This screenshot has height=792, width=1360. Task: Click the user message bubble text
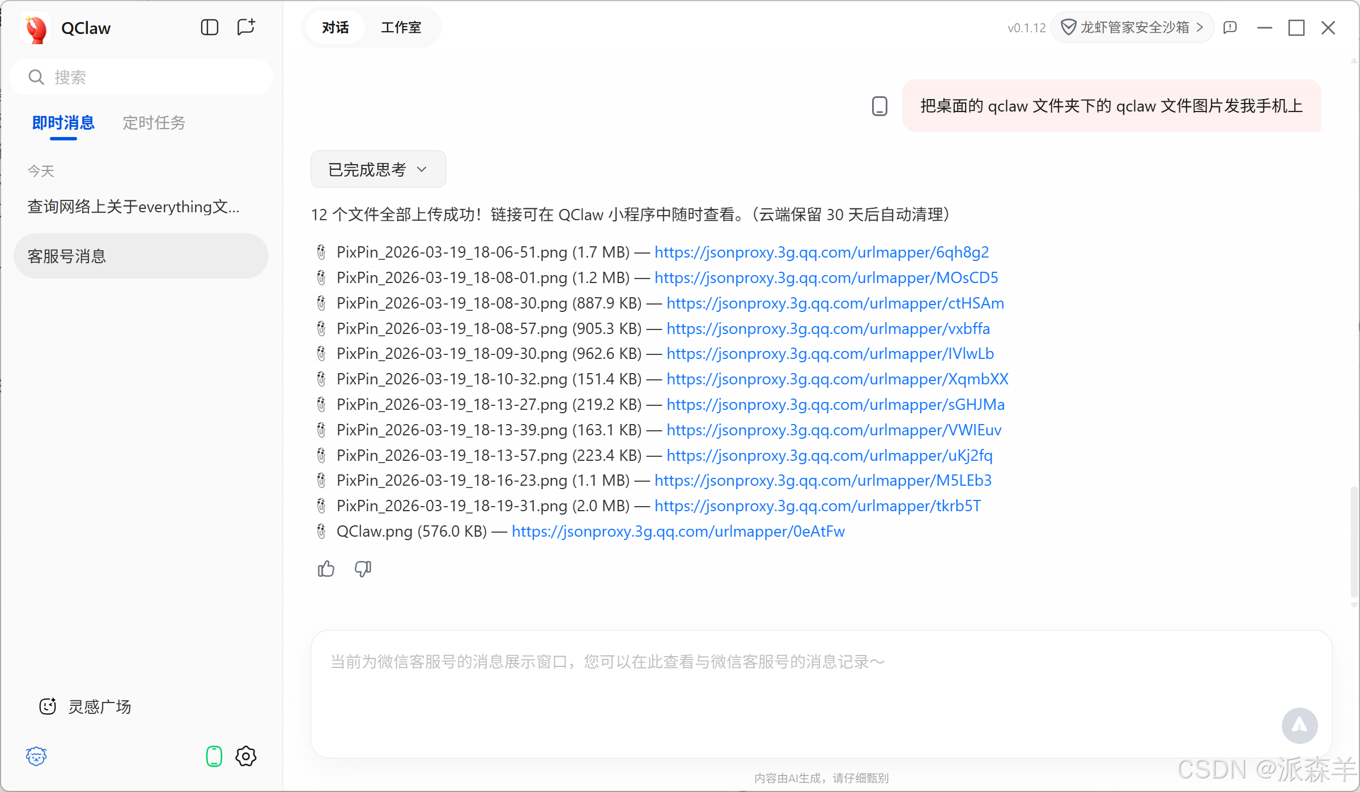(x=1112, y=106)
